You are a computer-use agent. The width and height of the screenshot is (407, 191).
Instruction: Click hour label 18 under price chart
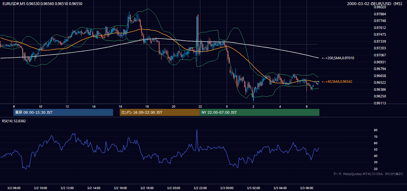pos(147,106)
